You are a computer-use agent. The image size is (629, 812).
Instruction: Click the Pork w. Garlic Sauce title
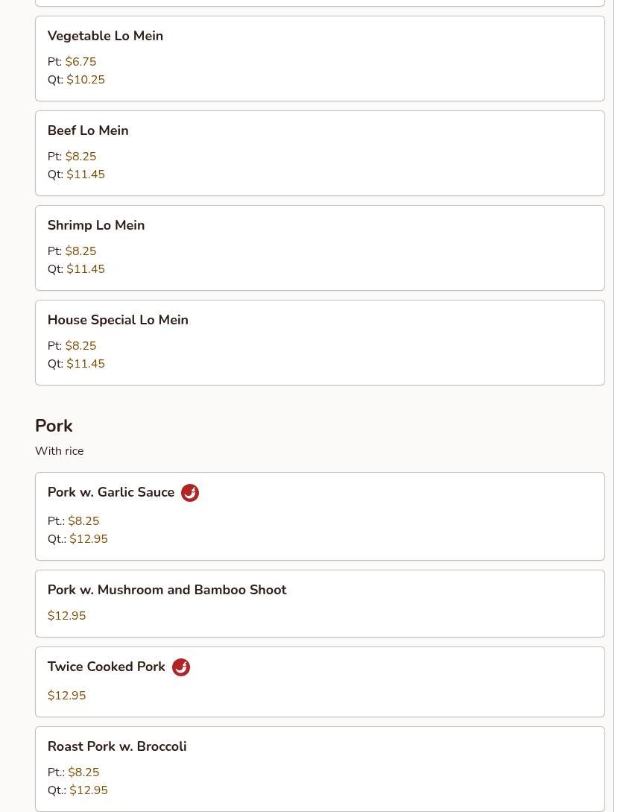click(111, 492)
